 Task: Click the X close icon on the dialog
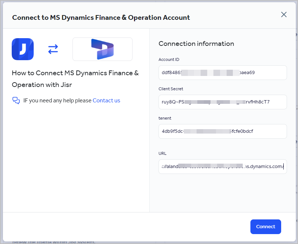pyautogui.click(x=284, y=15)
